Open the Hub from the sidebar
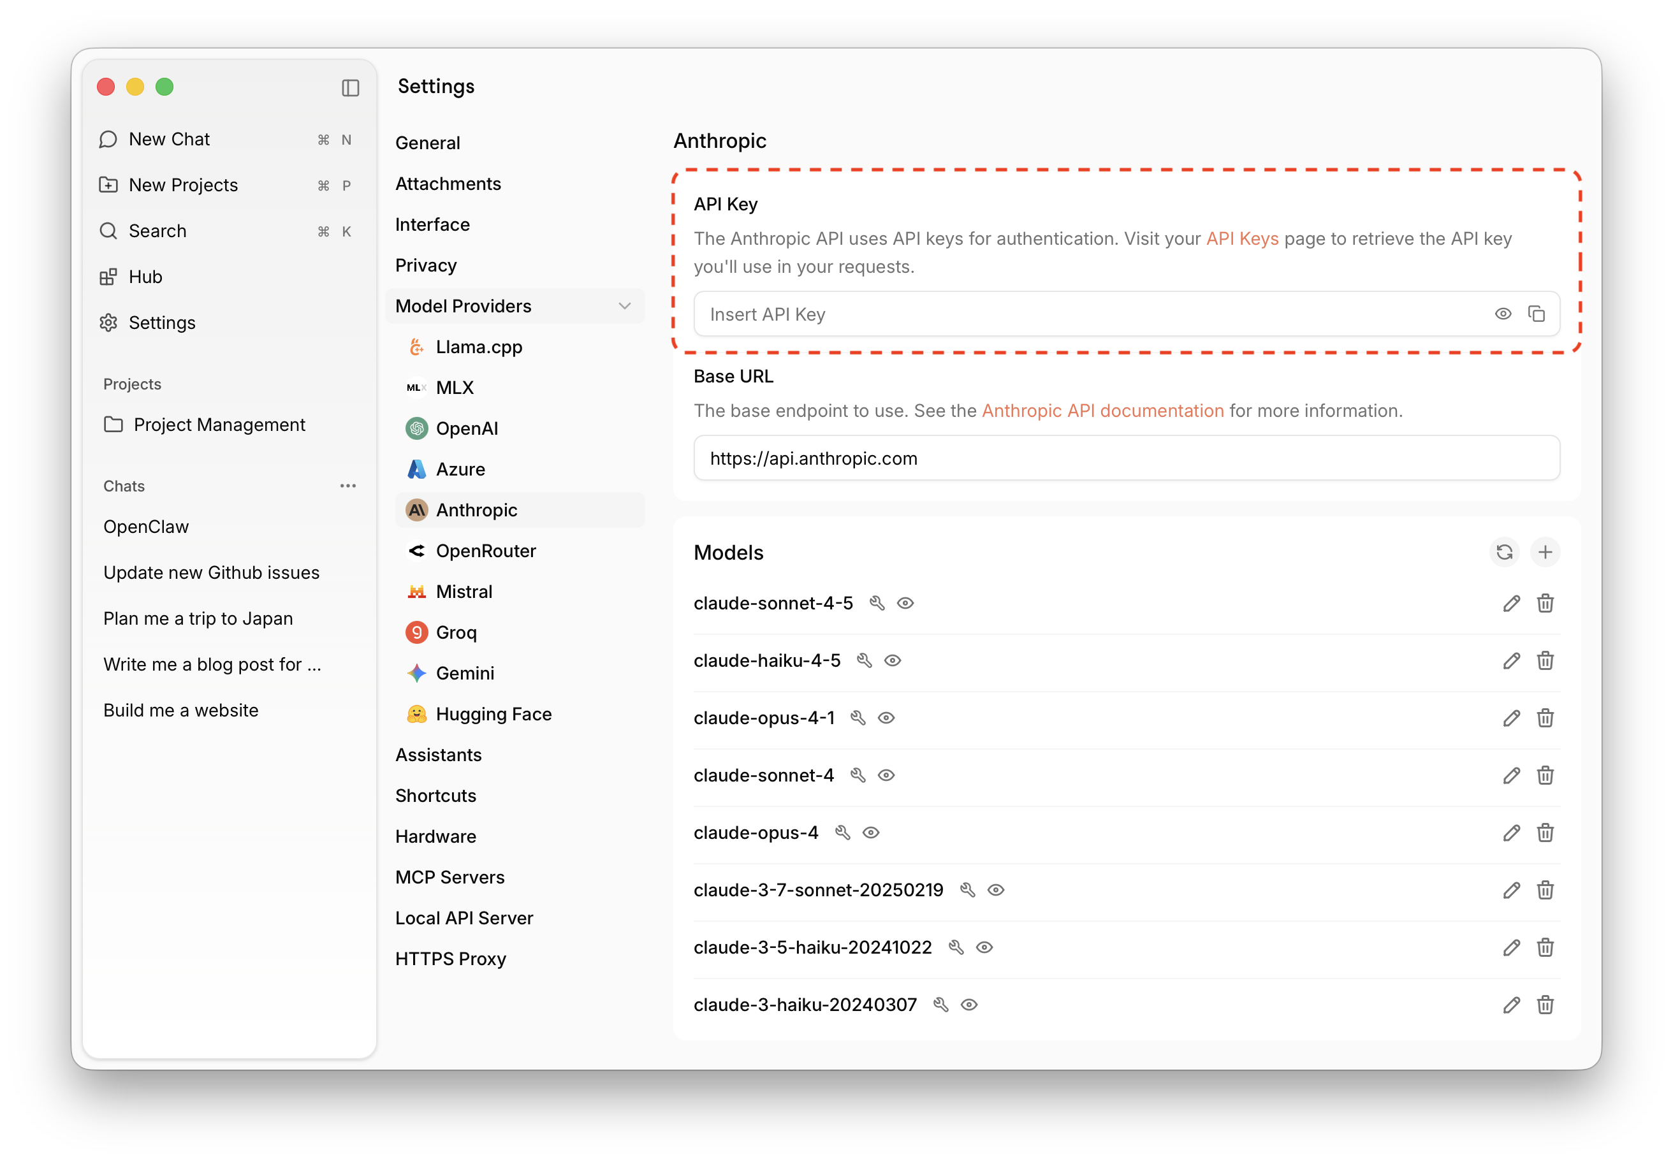 145,277
